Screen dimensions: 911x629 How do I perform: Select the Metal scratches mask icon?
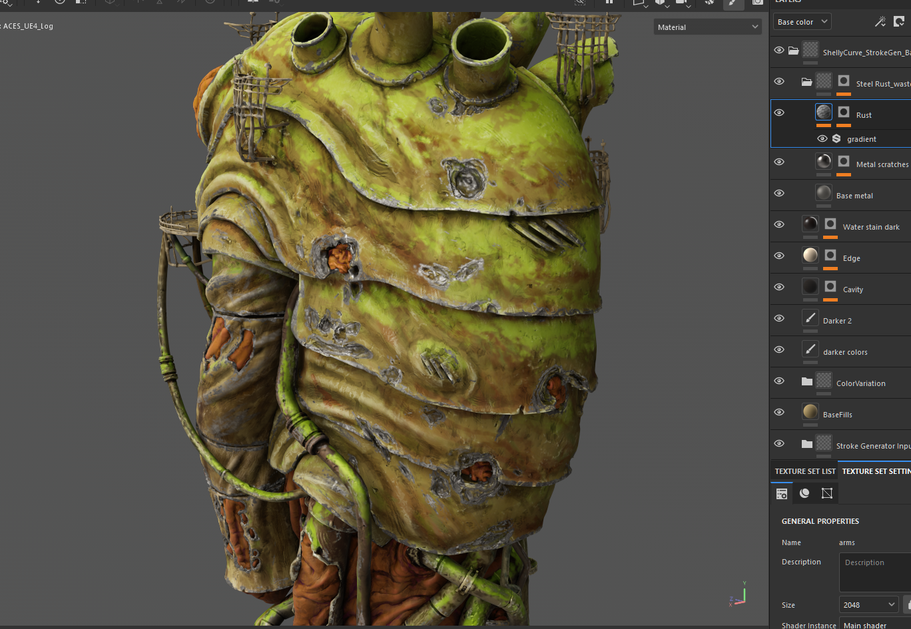[x=844, y=161]
